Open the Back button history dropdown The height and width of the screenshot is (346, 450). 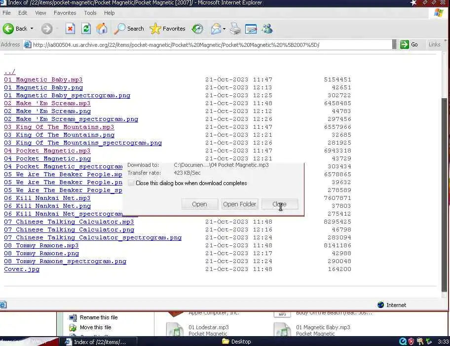click(32, 29)
